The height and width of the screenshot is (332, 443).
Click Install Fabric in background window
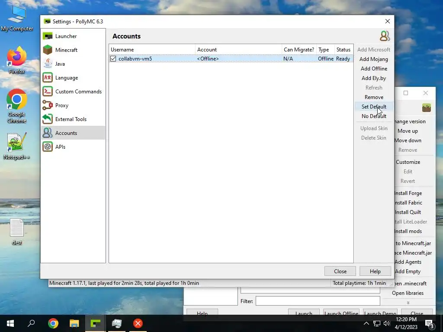[408, 203]
